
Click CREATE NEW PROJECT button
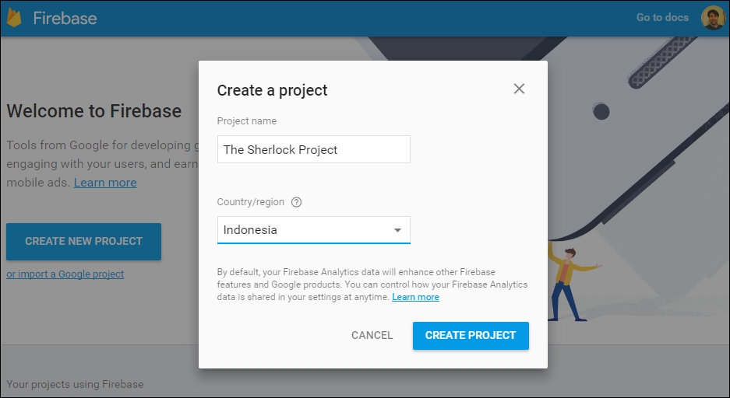84,242
